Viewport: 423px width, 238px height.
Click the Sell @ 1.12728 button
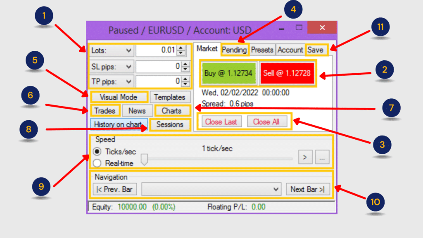[x=287, y=73]
